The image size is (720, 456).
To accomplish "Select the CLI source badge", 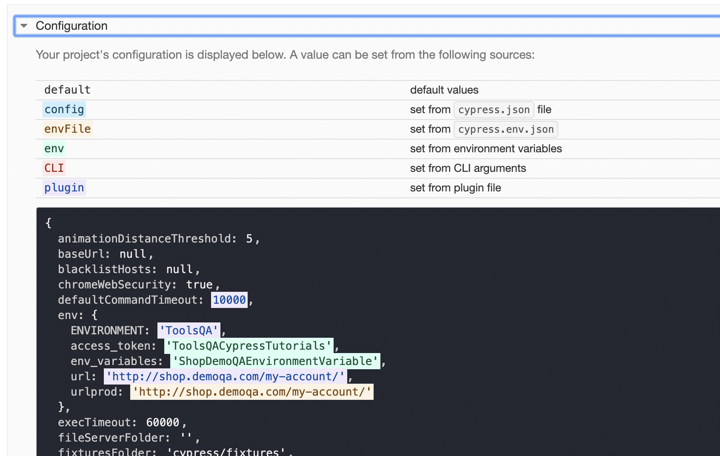I will point(54,168).
